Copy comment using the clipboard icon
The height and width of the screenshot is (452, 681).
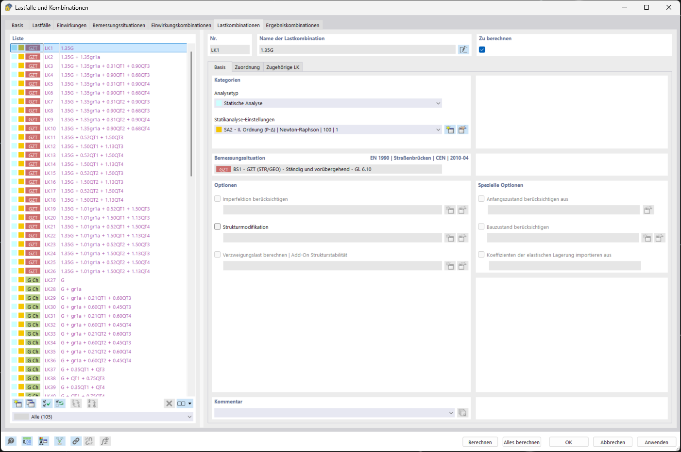[x=462, y=412]
